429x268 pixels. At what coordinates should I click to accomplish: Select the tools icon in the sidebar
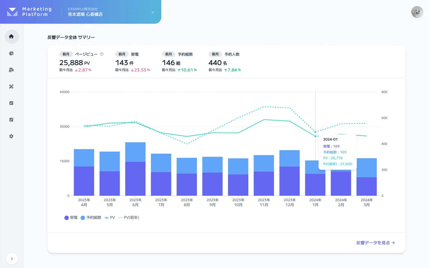tap(11, 86)
